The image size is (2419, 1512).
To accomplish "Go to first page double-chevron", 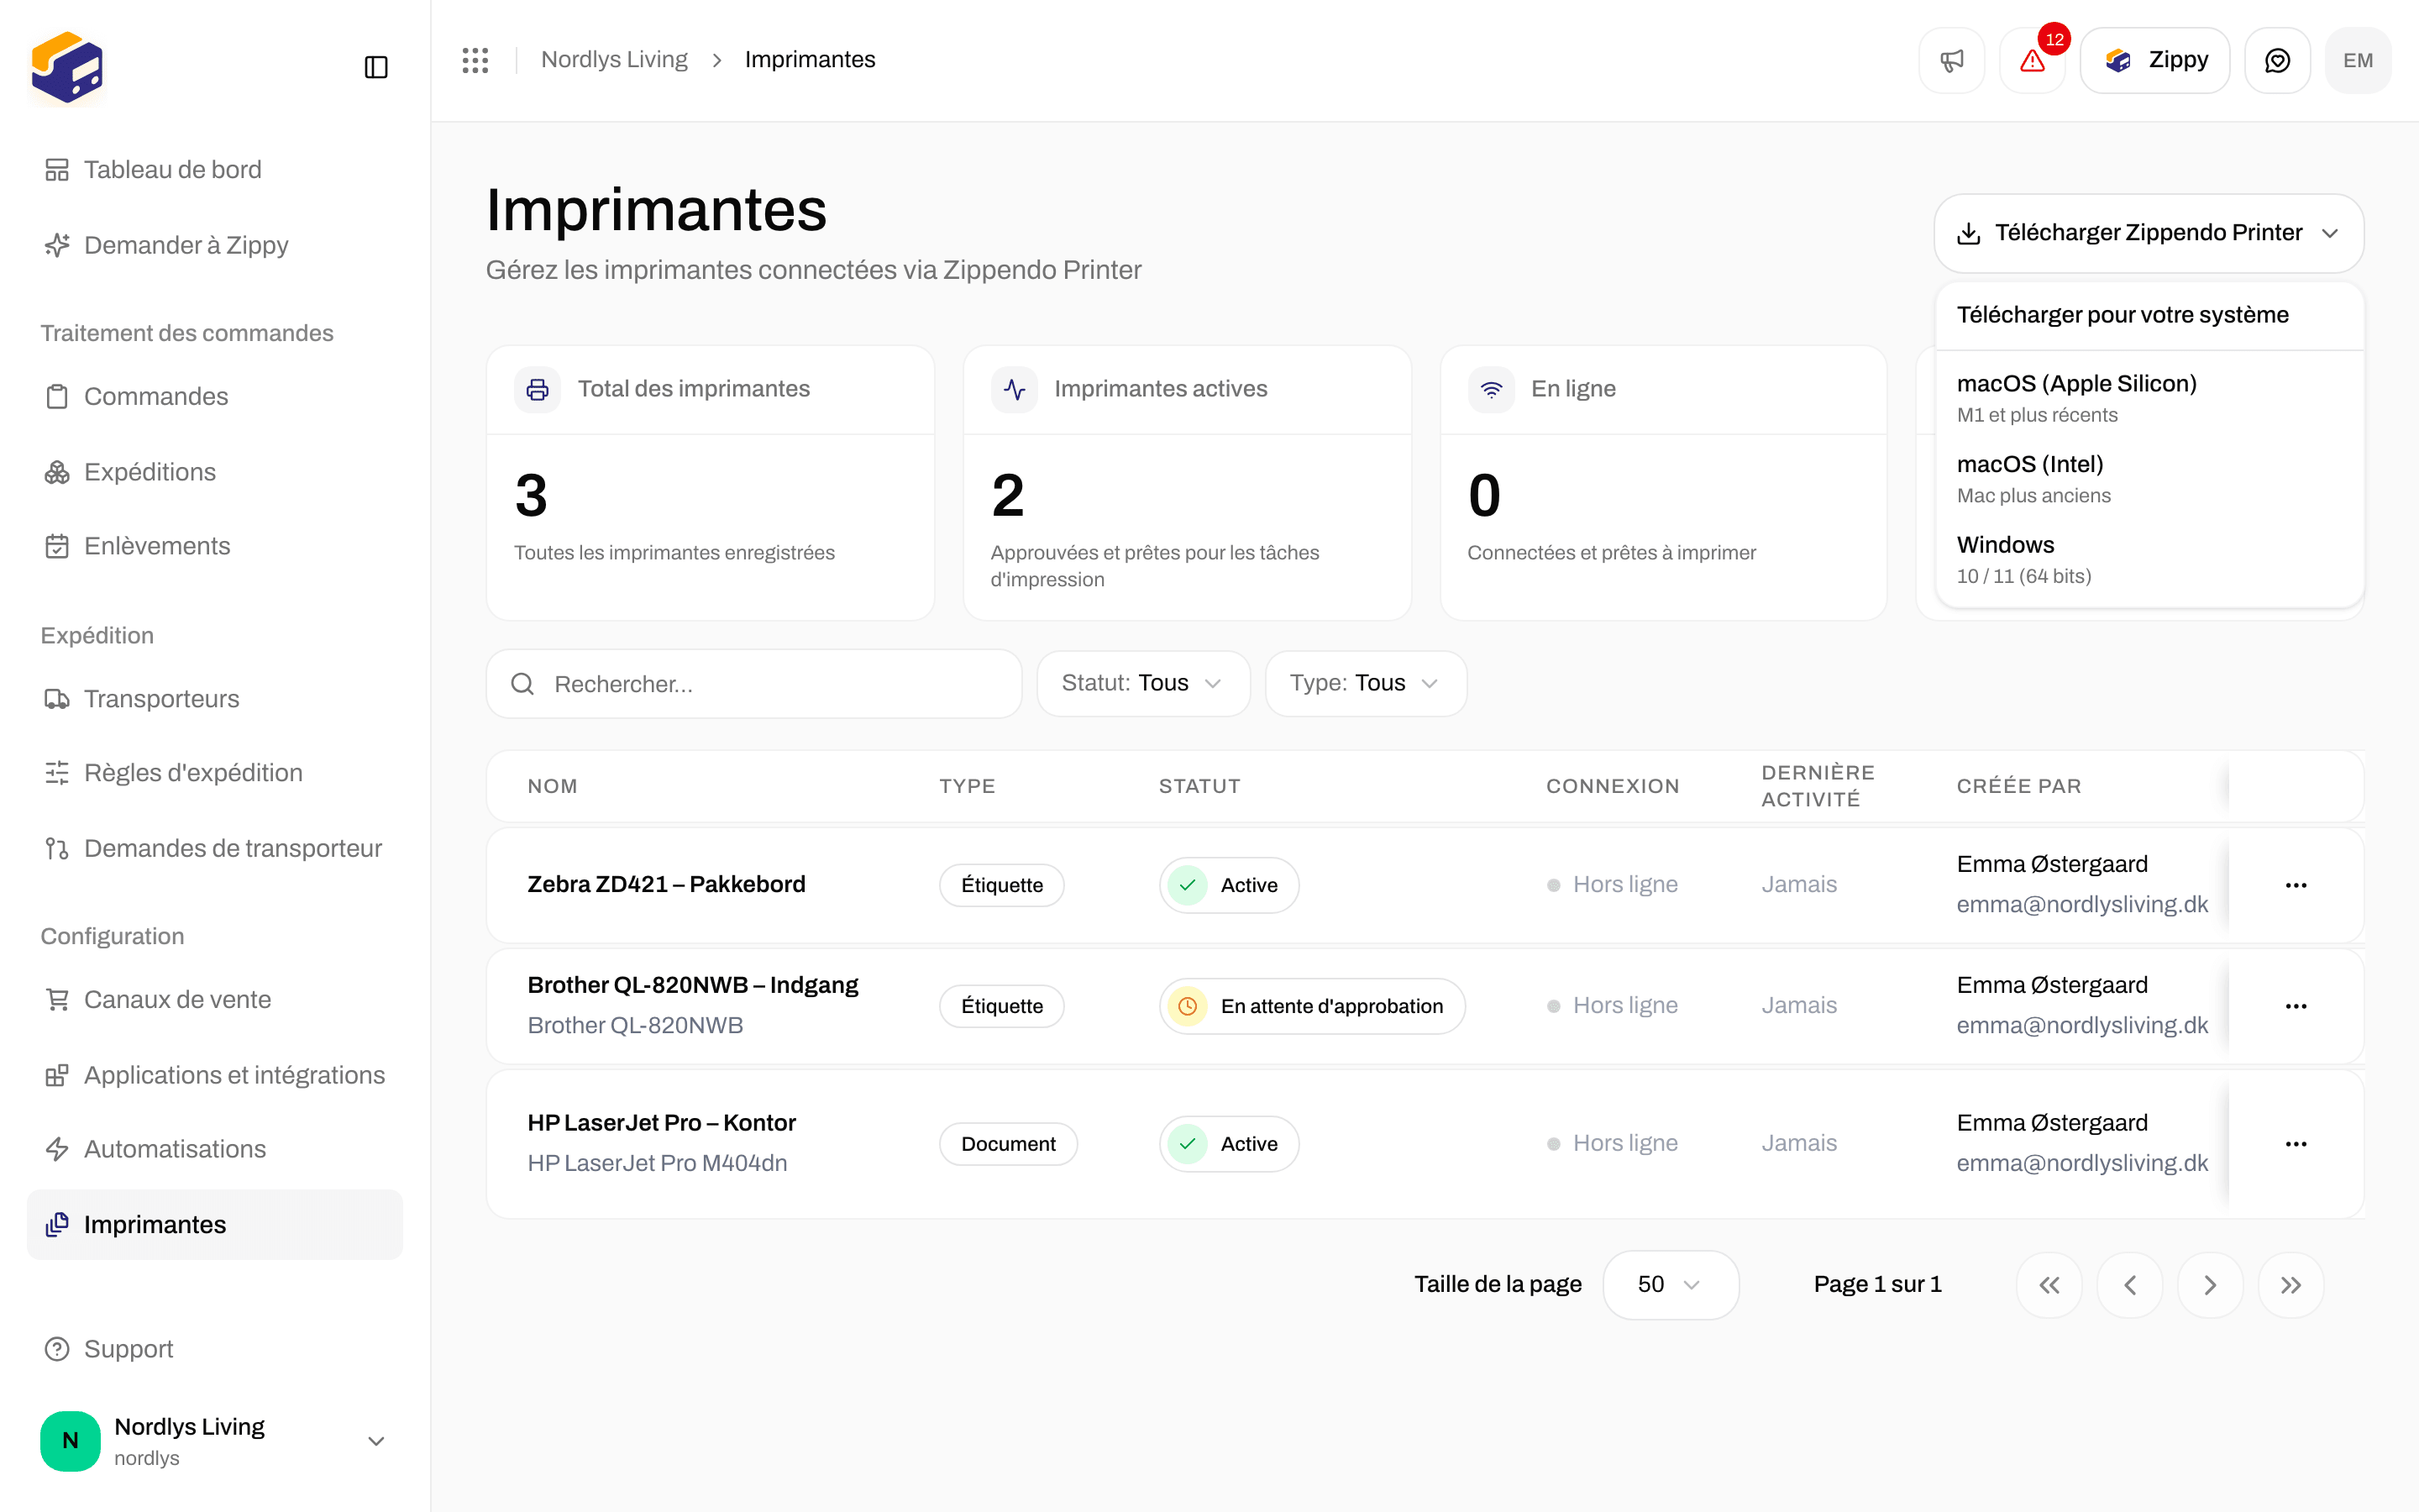I will pyautogui.click(x=2049, y=1285).
